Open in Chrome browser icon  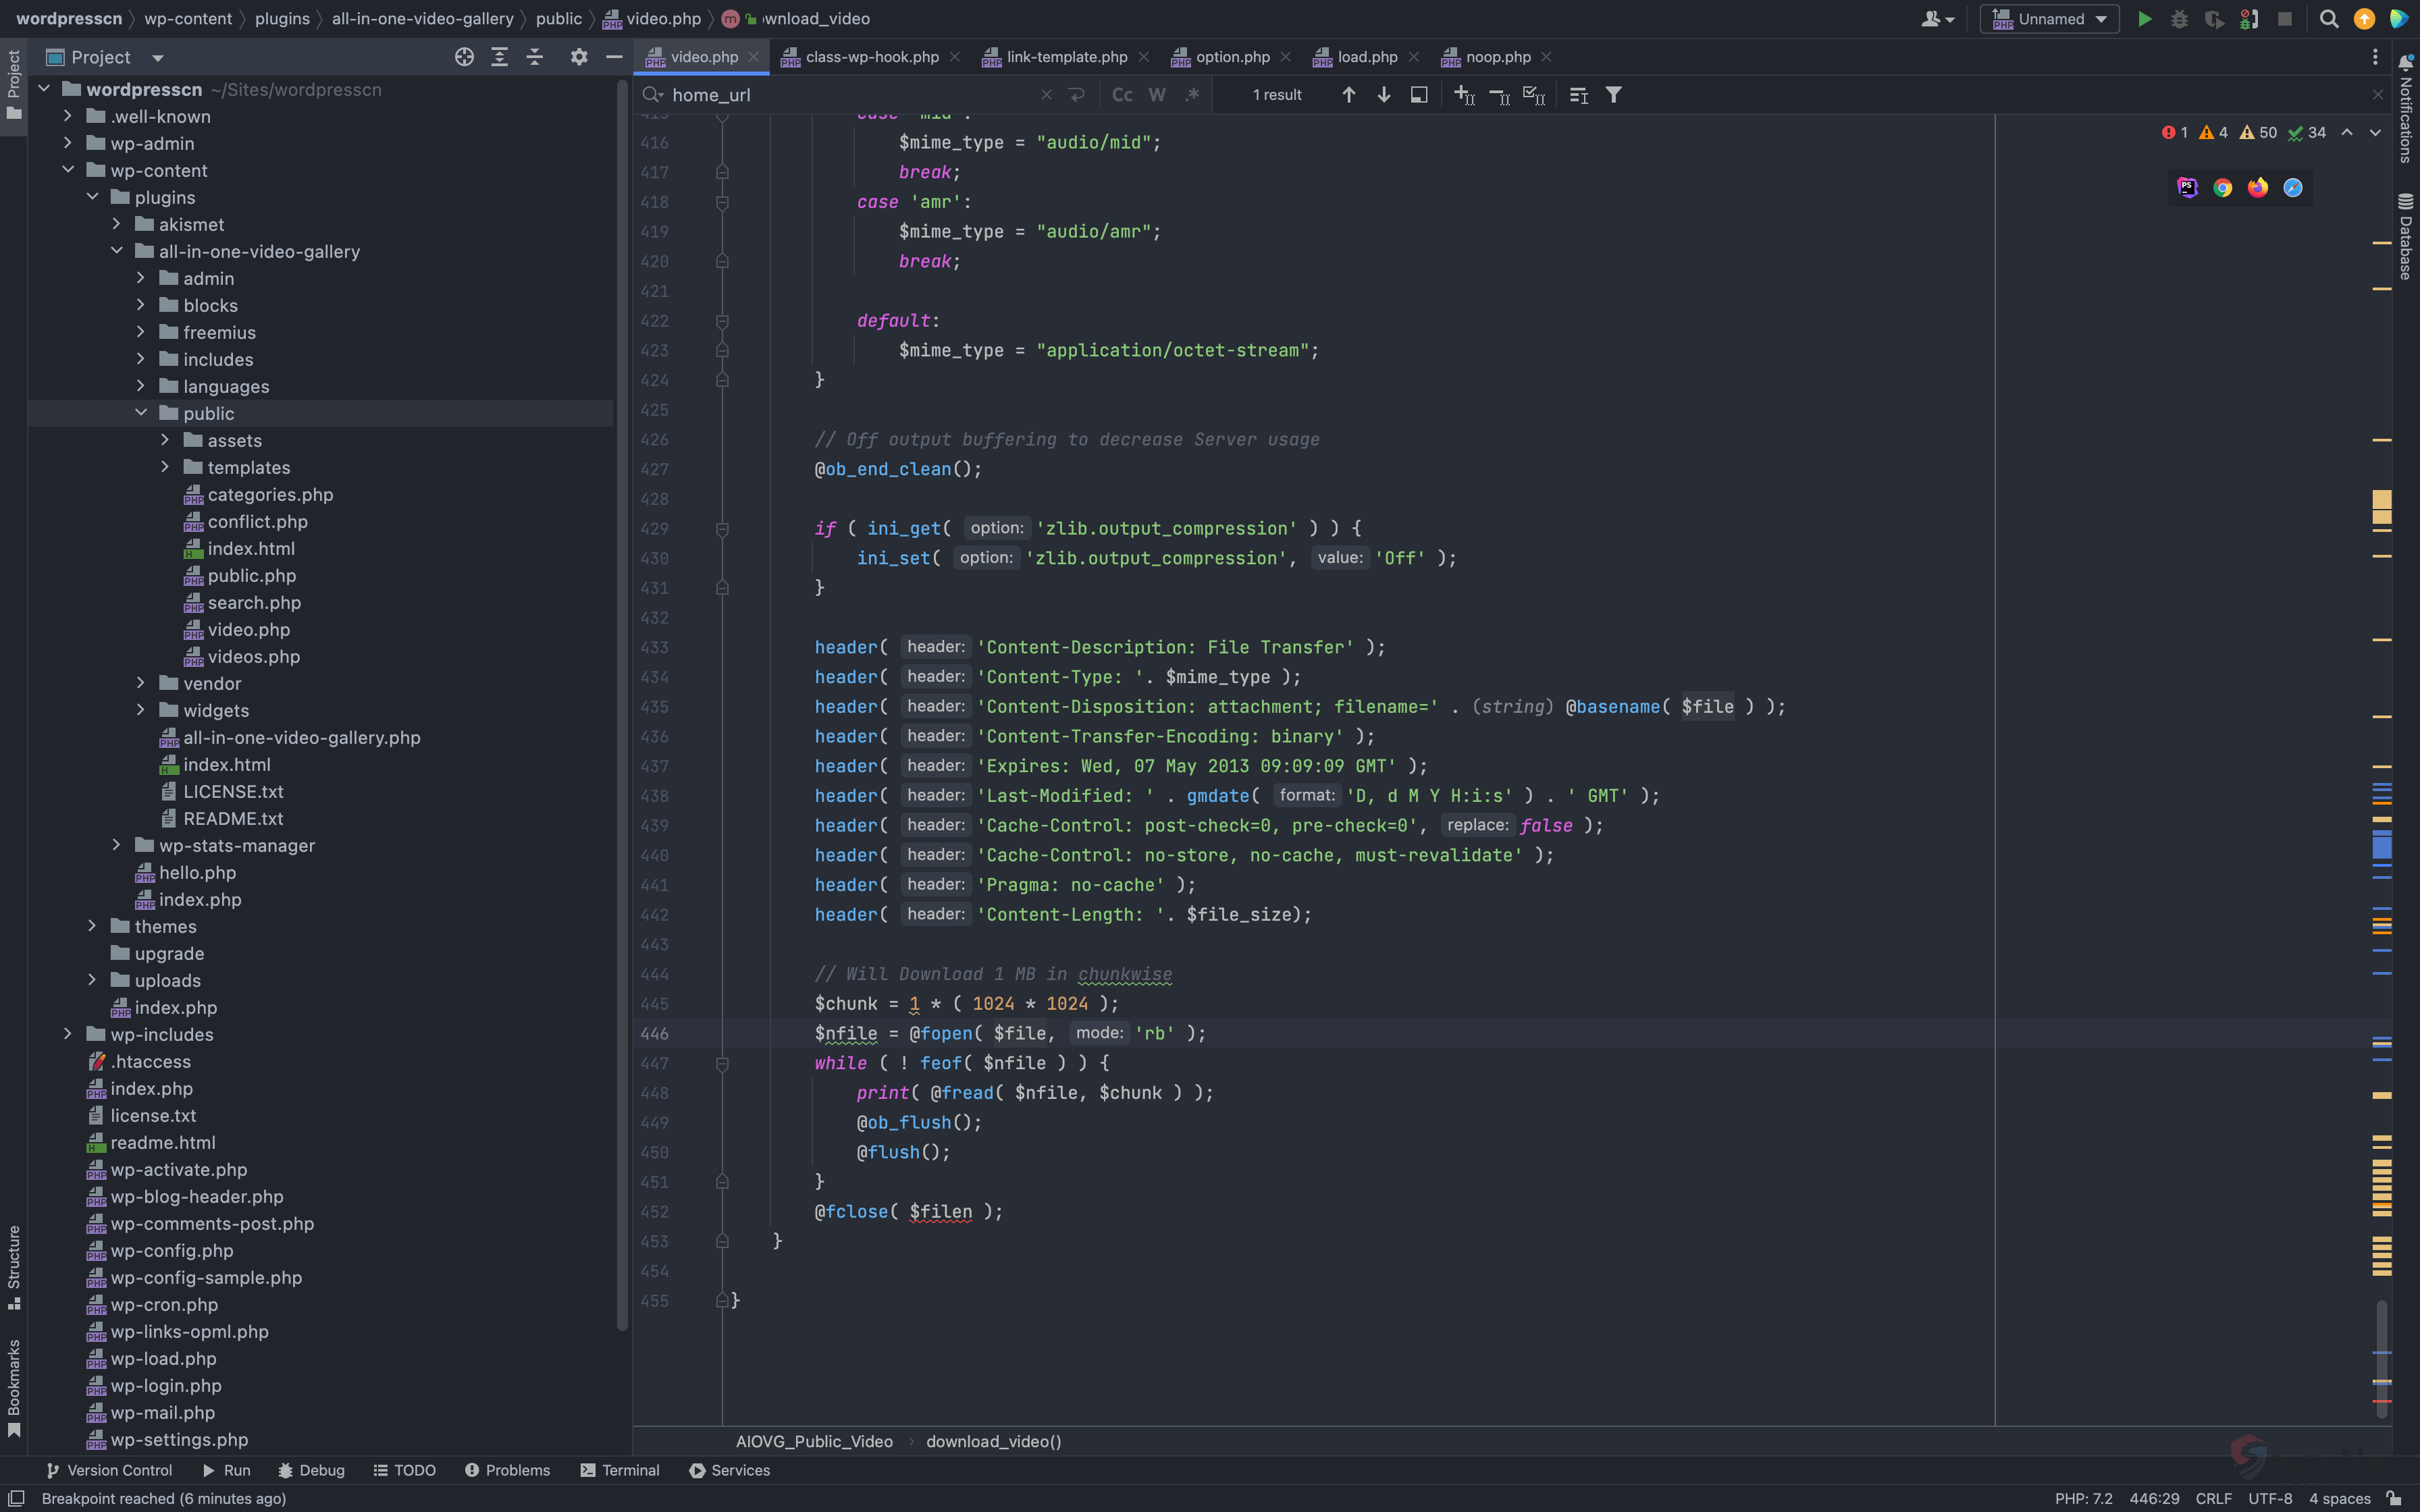click(x=2222, y=188)
